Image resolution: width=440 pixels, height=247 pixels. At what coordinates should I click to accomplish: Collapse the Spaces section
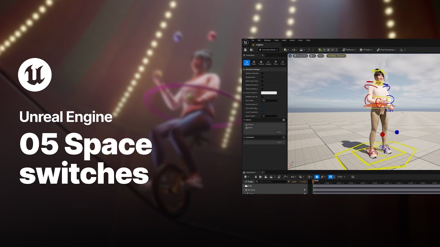tap(244, 120)
